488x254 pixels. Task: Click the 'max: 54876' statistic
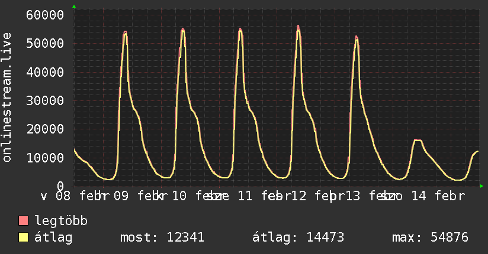point(430,238)
